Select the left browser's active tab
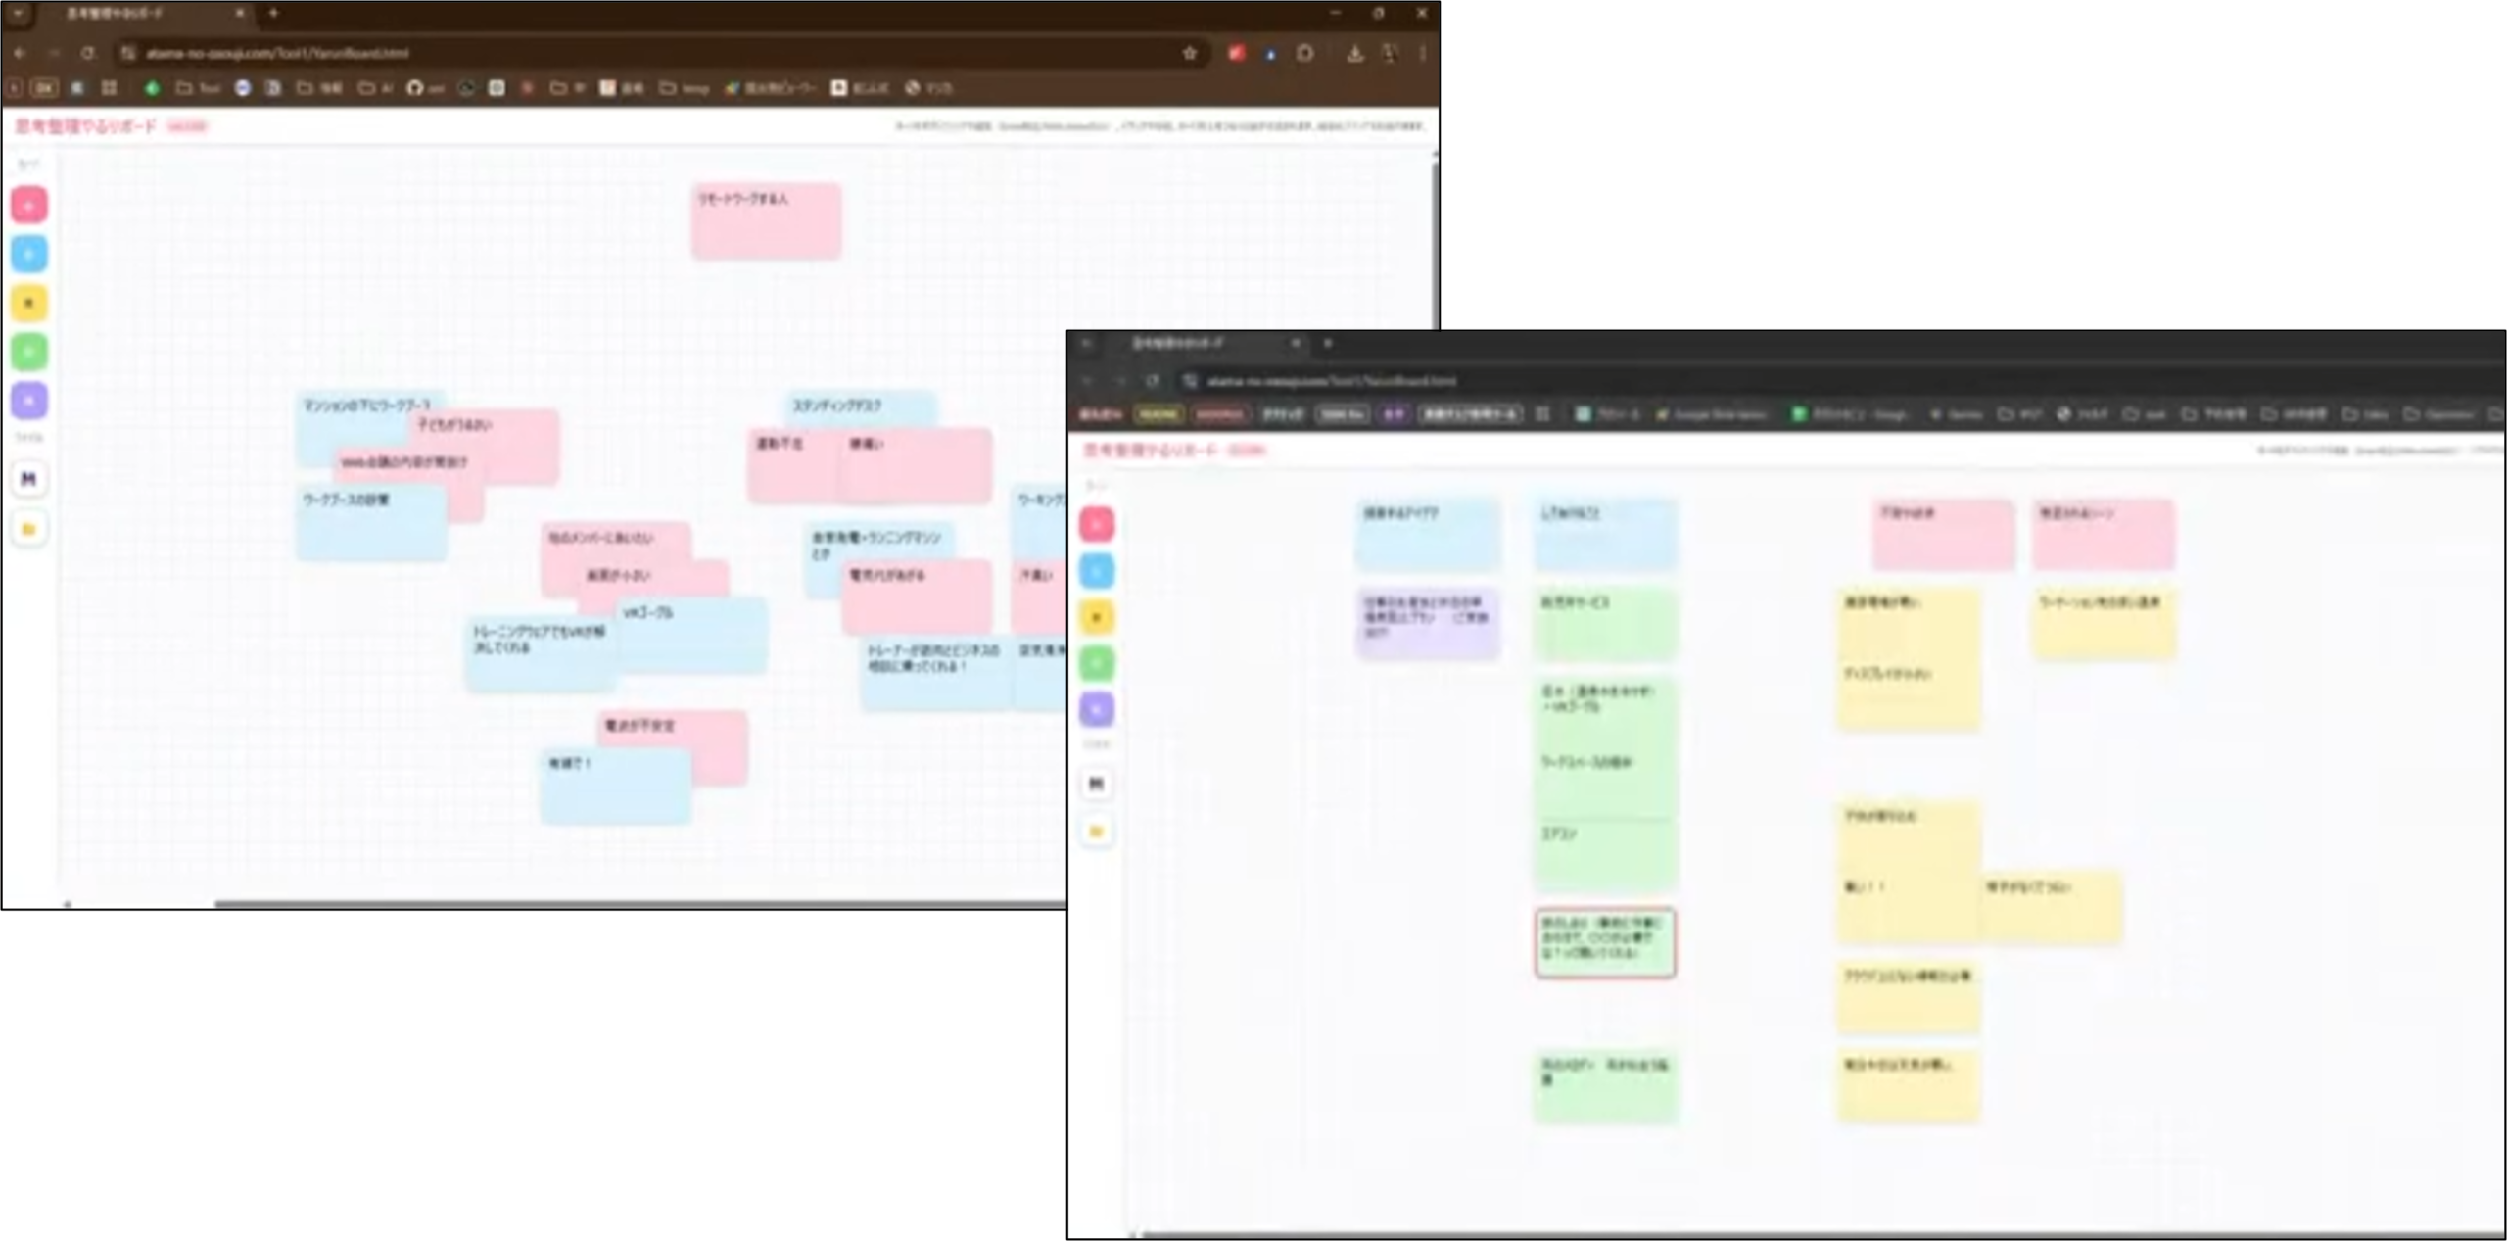Image resolution: width=2507 pixels, height=1241 pixels. pos(137,14)
